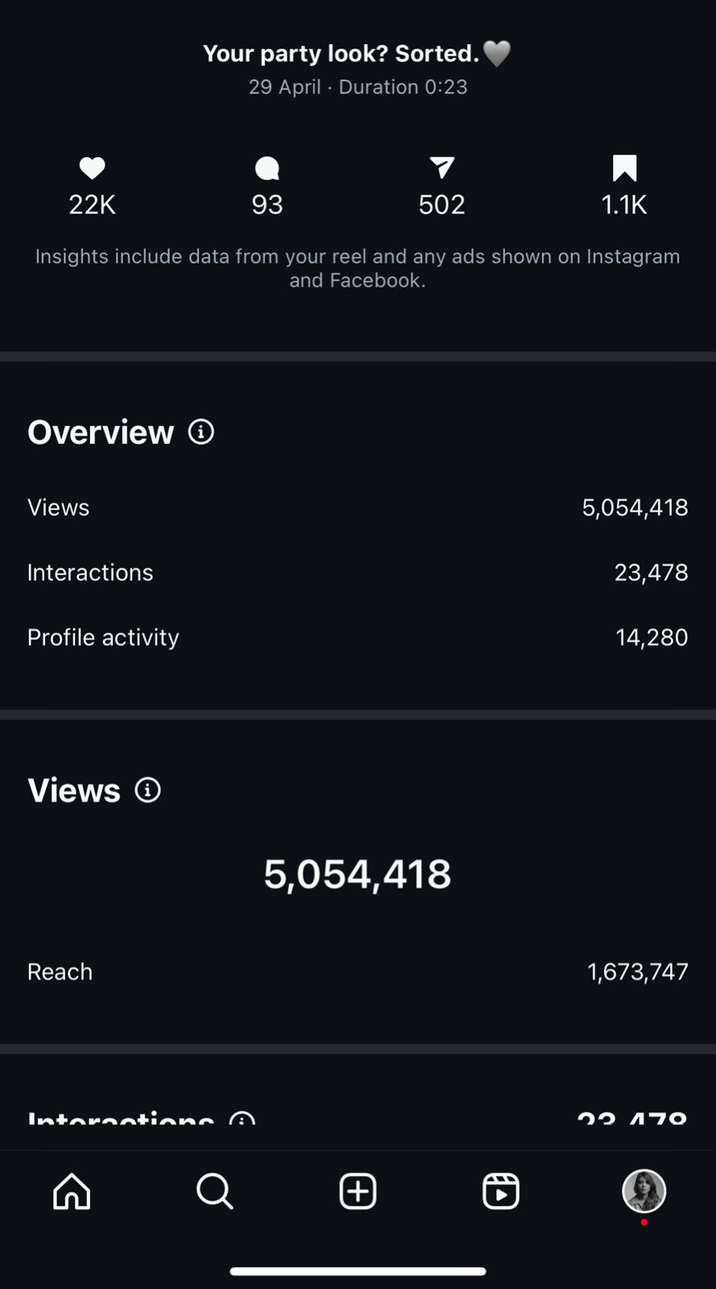Tap the 22K likes count
Viewport: 716px width, 1289px height.
point(92,205)
